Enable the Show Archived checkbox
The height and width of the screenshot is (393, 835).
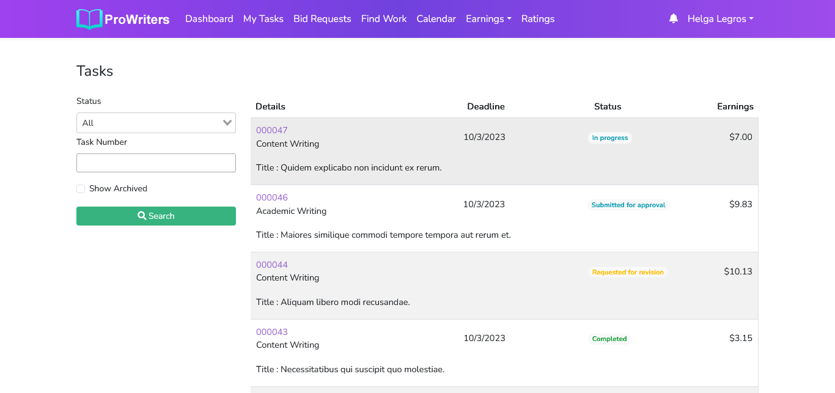tap(81, 189)
